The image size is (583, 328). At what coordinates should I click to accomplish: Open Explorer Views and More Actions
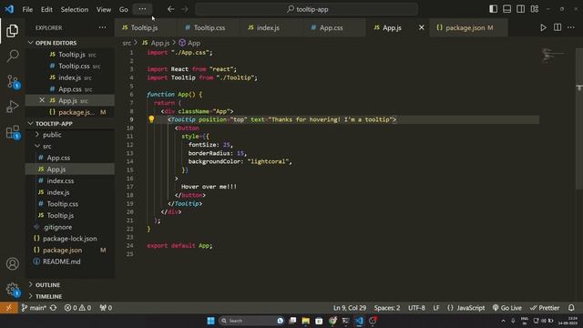(x=102, y=27)
